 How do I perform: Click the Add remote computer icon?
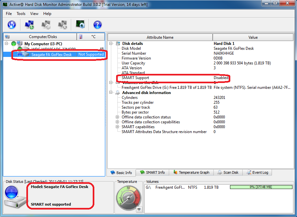click(x=29, y=25)
